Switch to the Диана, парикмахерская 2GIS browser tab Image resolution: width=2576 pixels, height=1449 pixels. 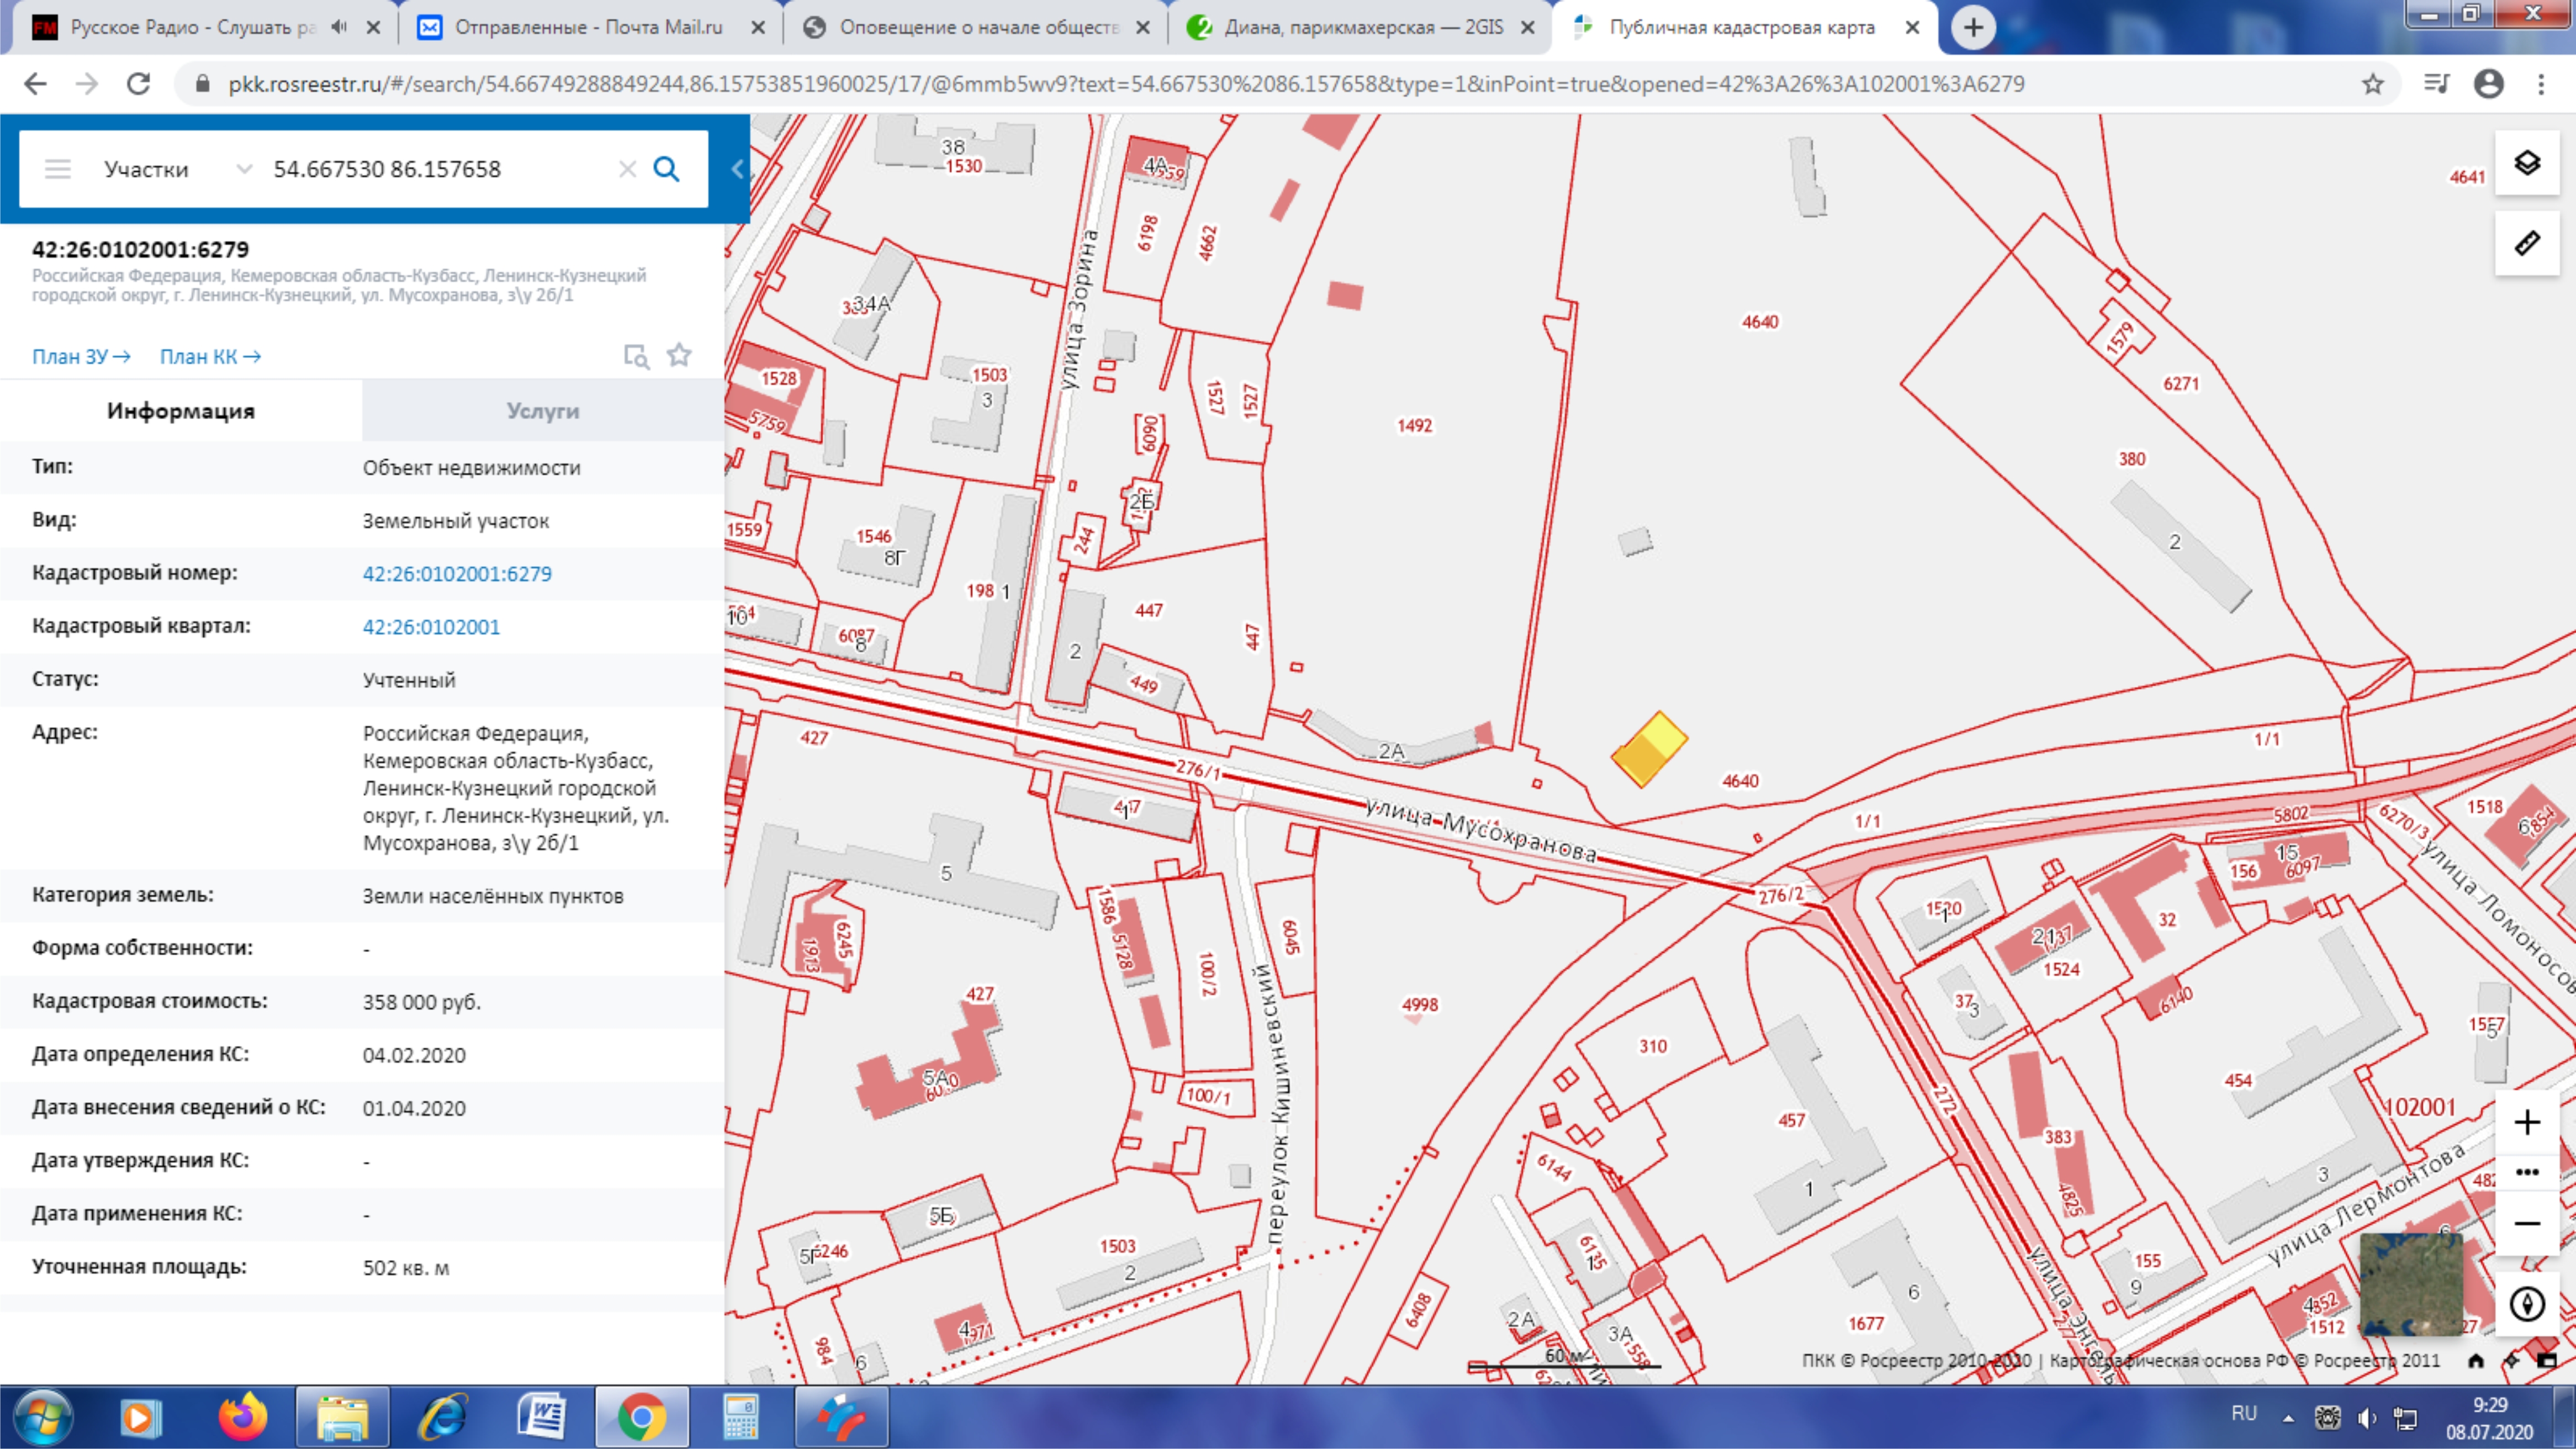pos(1362,27)
